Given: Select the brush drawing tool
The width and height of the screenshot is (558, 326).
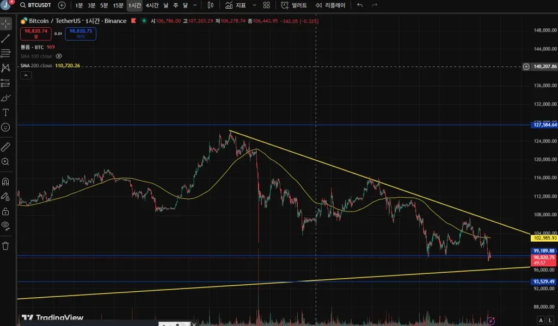Looking at the screenshot, I should pyautogui.click(x=5, y=98).
